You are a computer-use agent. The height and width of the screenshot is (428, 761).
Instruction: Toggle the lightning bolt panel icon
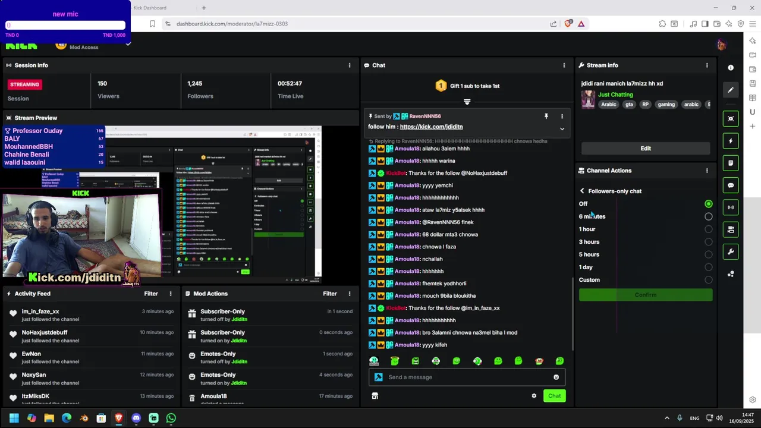click(x=731, y=141)
